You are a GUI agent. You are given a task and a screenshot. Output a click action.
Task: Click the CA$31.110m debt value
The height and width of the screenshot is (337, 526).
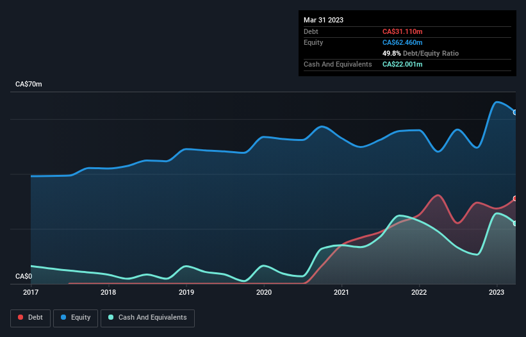pos(402,31)
